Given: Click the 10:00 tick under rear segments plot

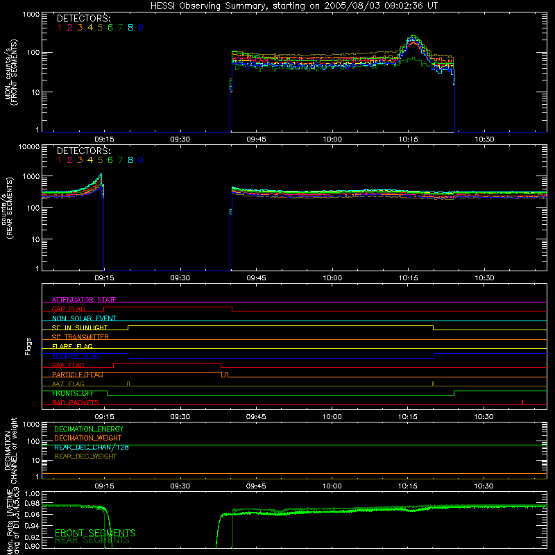Looking at the screenshot, I should click(x=332, y=278).
